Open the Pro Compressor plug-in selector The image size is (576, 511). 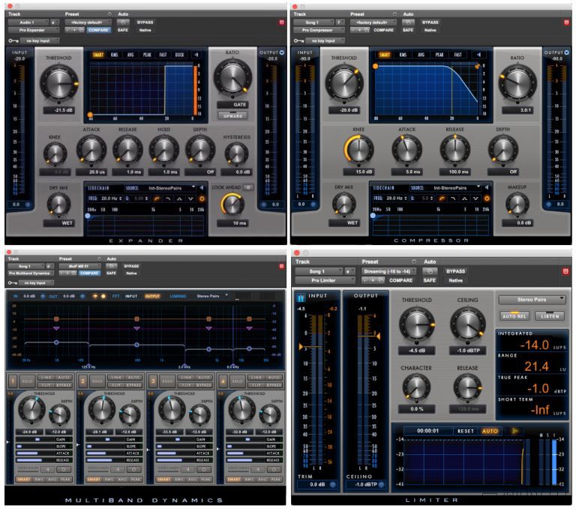319,30
